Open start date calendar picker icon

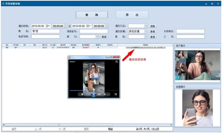(x=48, y=26)
